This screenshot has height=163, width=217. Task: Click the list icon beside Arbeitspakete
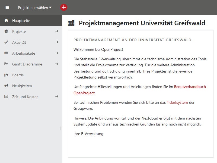6,53
